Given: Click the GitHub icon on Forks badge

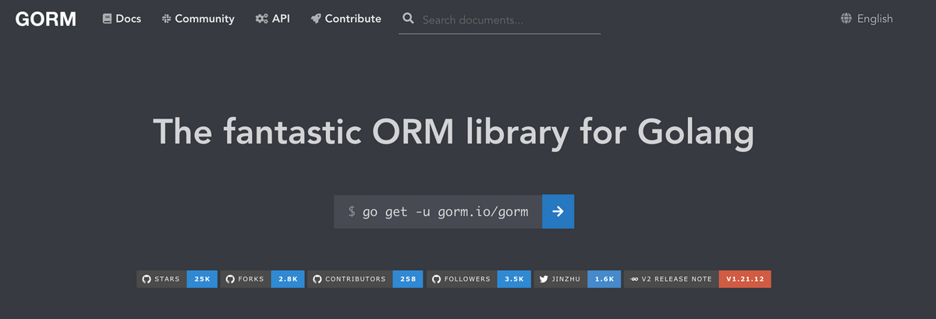Looking at the screenshot, I should point(230,279).
